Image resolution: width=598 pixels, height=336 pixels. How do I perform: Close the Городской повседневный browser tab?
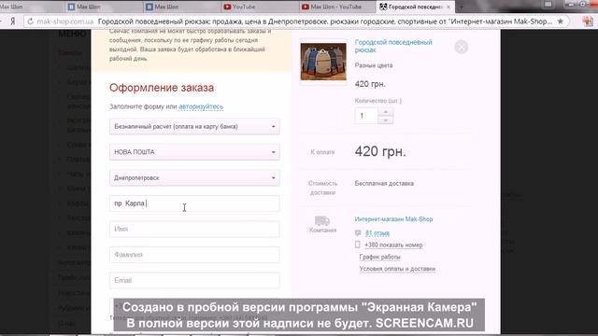tap(448, 7)
